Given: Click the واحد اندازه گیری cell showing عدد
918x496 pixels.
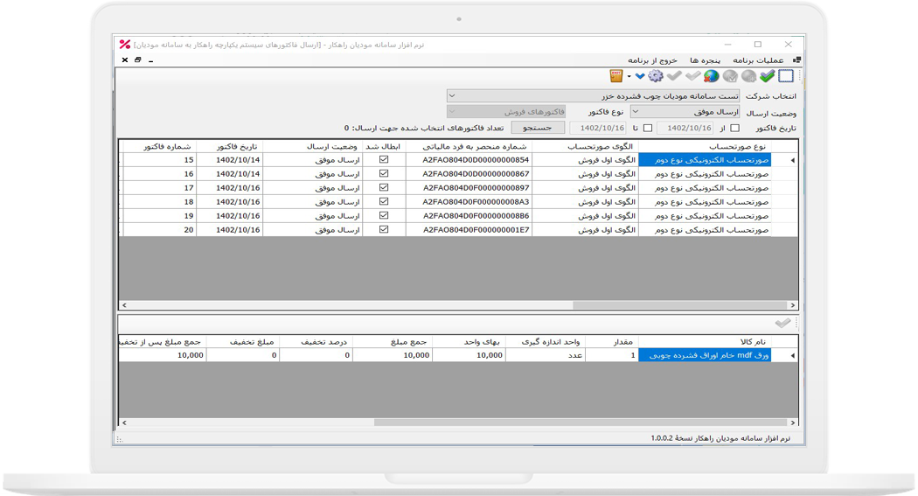Looking at the screenshot, I should [545, 355].
